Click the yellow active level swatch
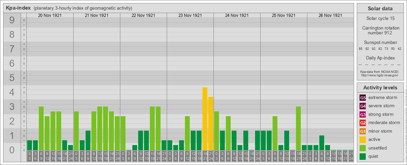The image size is (407, 165). click(x=363, y=140)
